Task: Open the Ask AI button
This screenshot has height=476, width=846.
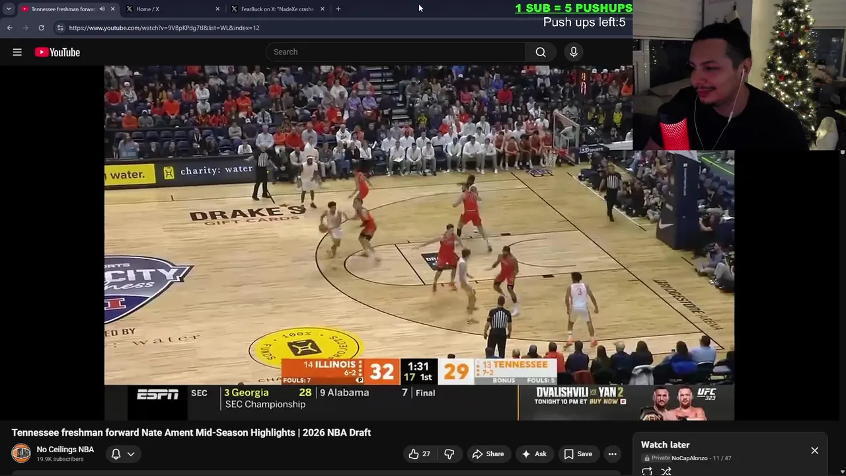Action: click(x=534, y=454)
